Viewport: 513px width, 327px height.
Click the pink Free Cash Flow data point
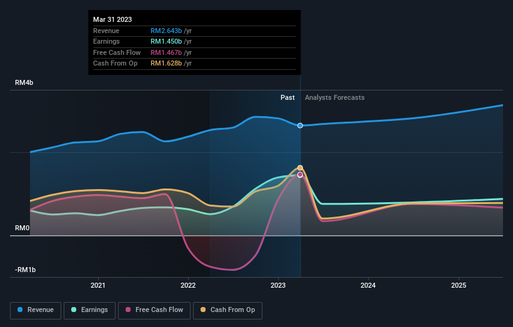click(x=300, y=175)
